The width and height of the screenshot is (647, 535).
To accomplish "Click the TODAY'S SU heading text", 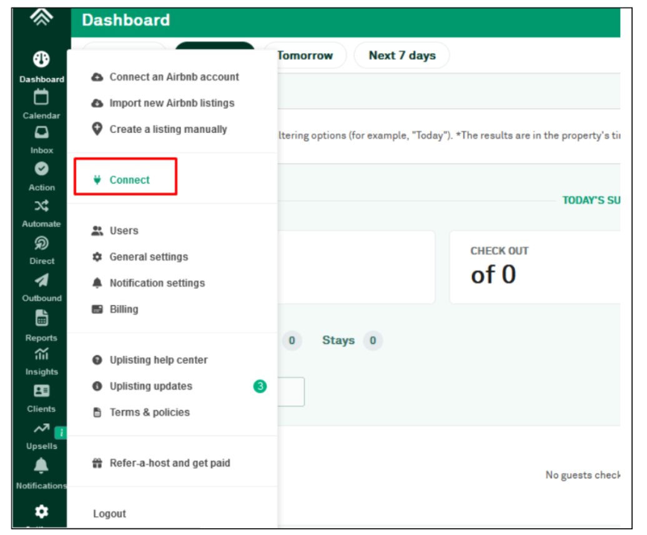I will [x=591, y=200].
